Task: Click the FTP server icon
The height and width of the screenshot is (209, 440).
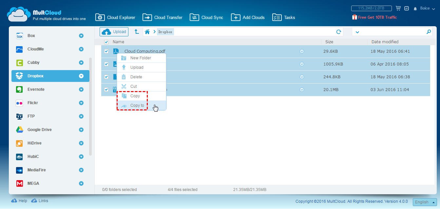Action: point(19,116)
